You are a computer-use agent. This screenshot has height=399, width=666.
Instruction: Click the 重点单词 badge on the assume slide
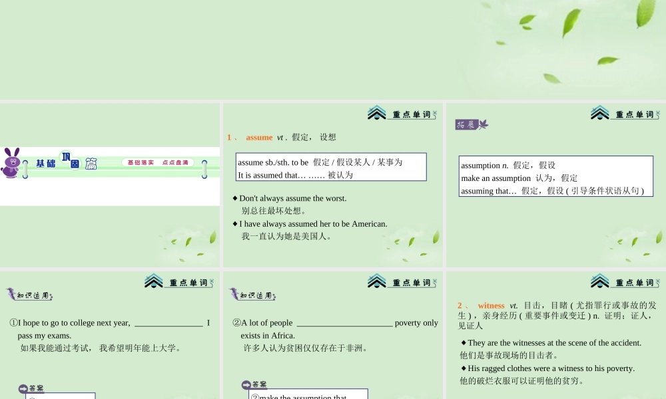402,113
